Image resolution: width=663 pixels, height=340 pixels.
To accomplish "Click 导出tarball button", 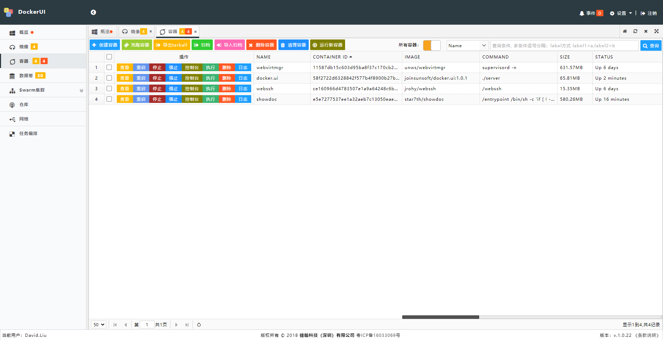I will coord(172,45).
